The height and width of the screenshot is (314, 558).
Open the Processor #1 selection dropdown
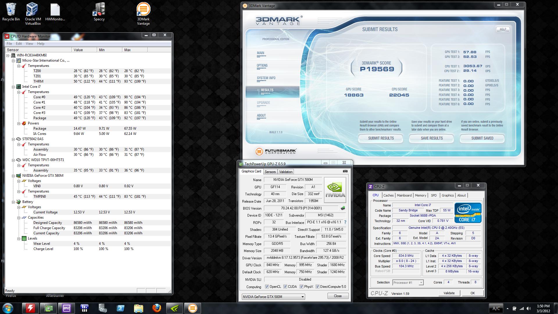[x=408, y=282]
